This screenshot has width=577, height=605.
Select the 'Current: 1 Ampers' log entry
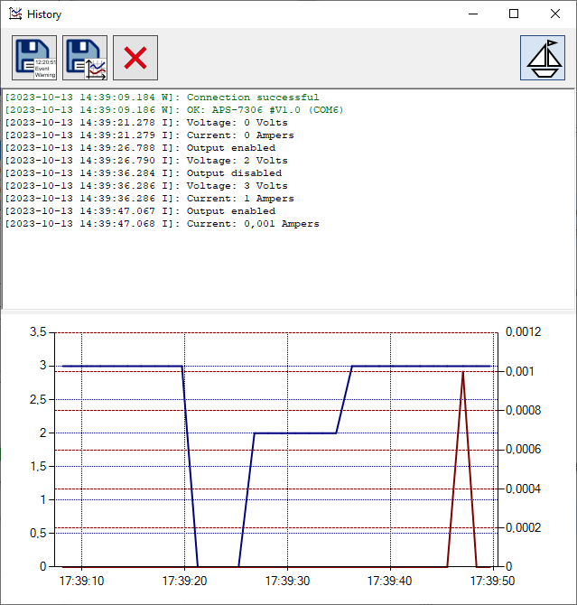149,199
